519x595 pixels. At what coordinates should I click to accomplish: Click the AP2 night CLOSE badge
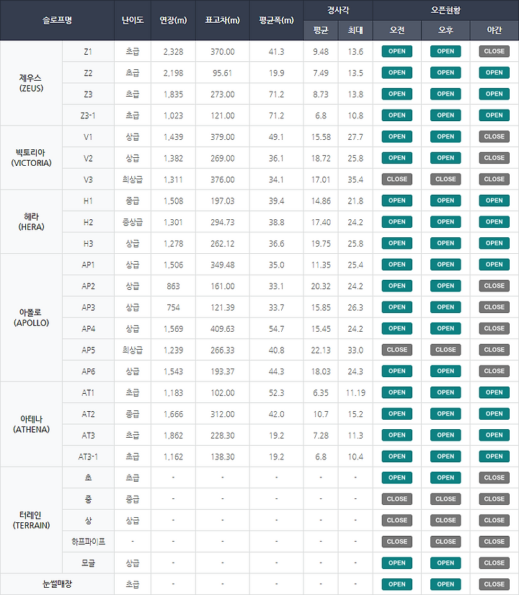point(494,286)
